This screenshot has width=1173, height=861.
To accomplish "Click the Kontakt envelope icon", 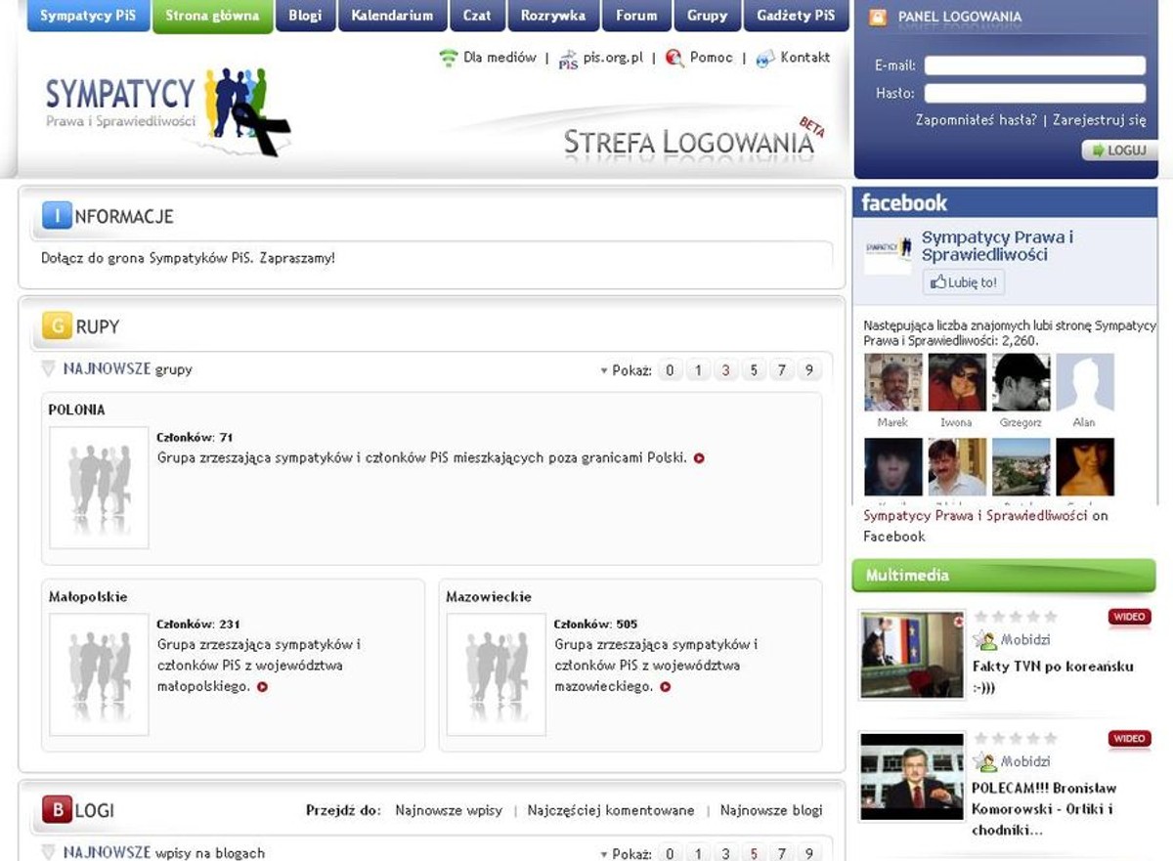I will [765, 59].
